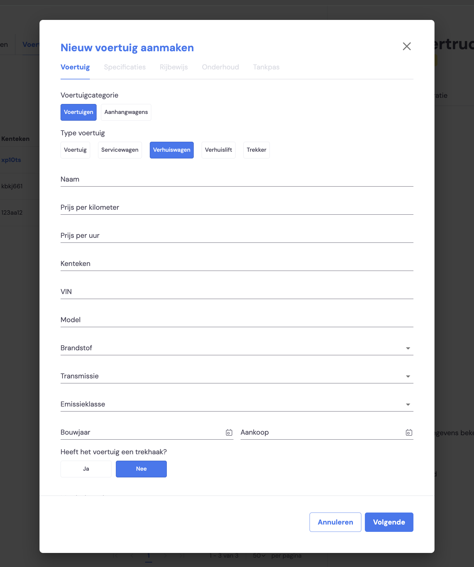The height and width of the screenshot is (567, 474).
Task: Close the Nieuw voertuig aanmaken dialog
Action: click(x=407, y=46)
